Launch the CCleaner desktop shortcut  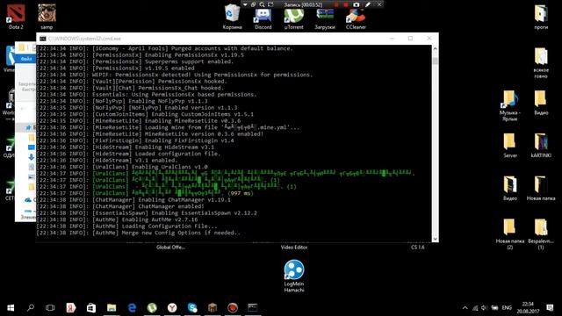pyautogui.click(x=356, y=18)
